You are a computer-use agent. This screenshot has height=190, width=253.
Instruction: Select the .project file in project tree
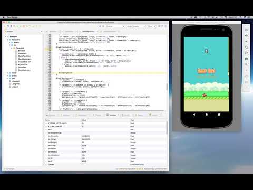[x=15, y=87]
